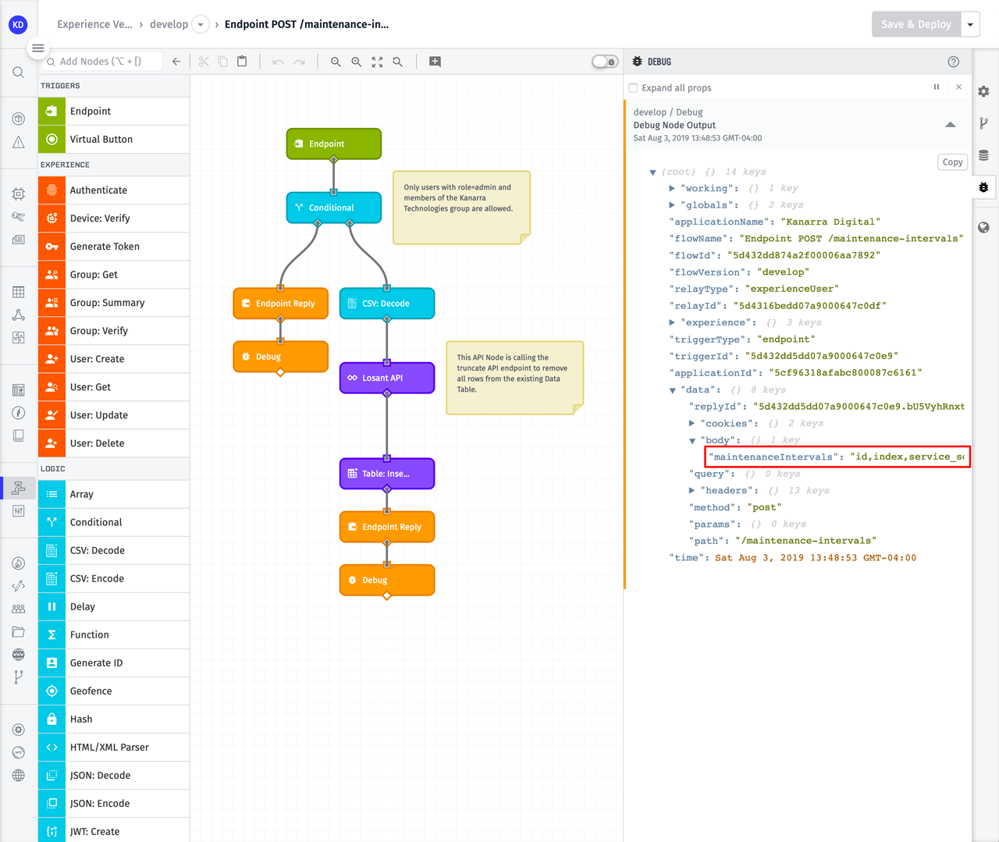Click the help question mark in the Debug header
This screenshot has width=999, height=842.
(953, 62)
